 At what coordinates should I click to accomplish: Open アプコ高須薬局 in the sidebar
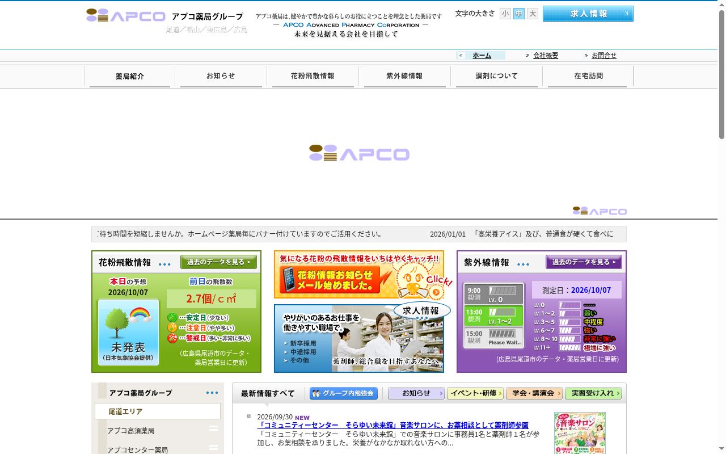(131, 431)
